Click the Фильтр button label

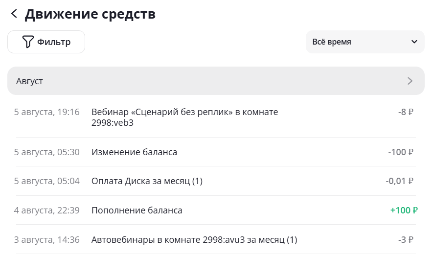[54, 42]
